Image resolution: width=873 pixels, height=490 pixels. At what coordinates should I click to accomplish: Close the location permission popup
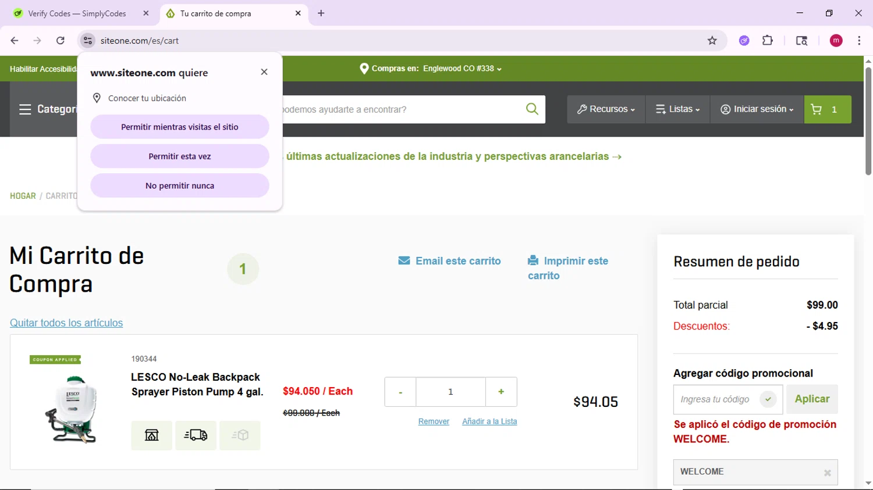pos(264,72)
